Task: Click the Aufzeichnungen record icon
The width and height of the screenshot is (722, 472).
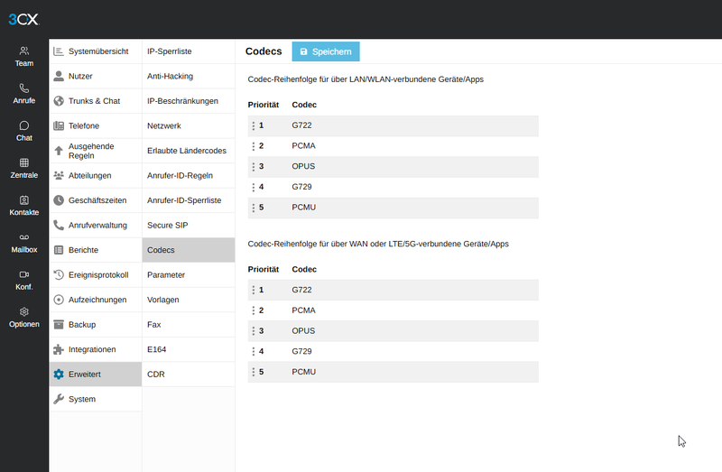Action: click(59, 300)
